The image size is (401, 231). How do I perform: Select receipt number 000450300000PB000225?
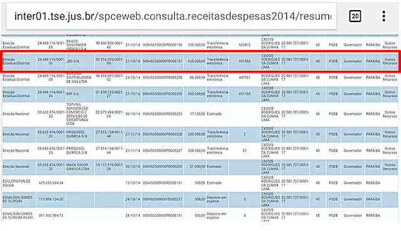162,114
